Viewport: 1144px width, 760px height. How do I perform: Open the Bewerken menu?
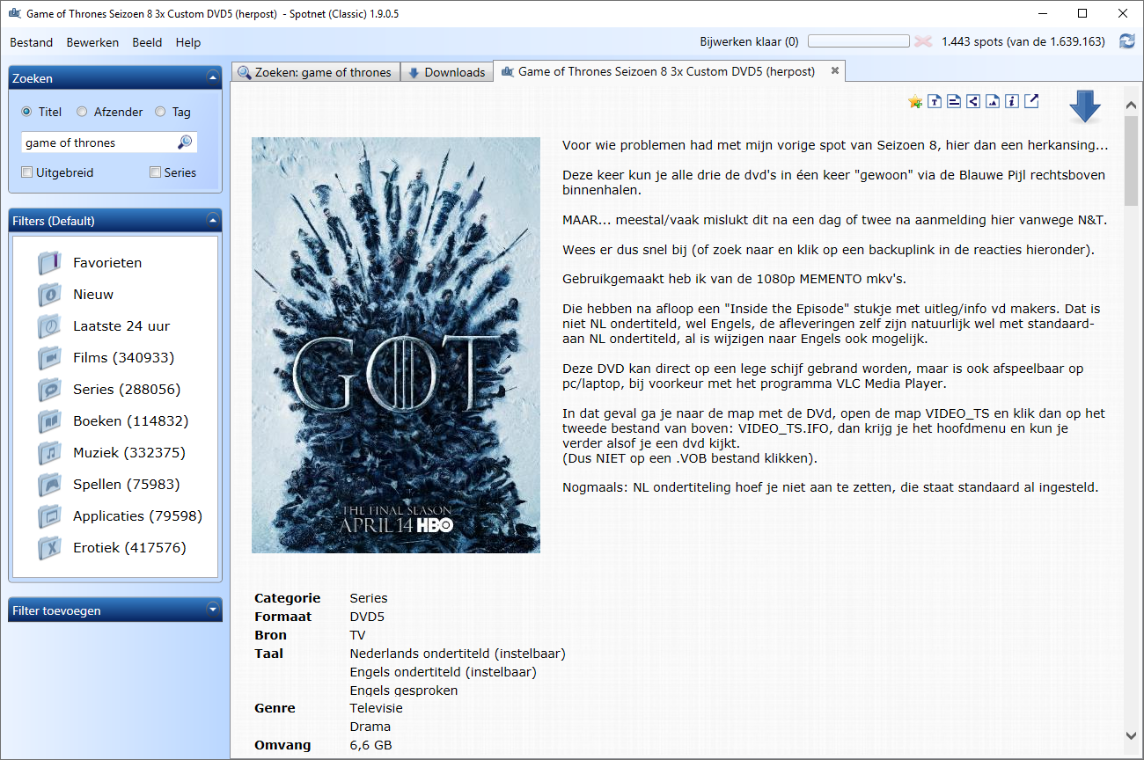coord(92,42)
